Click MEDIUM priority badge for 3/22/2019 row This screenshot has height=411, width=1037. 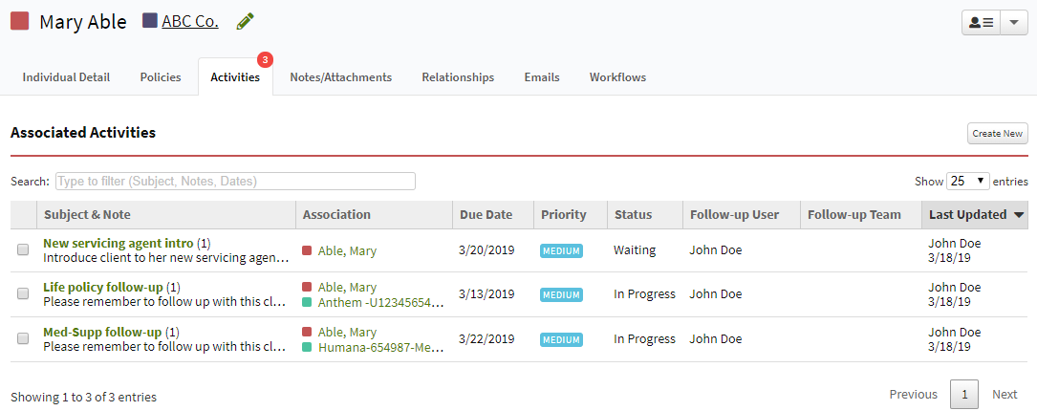click(561, 339)
